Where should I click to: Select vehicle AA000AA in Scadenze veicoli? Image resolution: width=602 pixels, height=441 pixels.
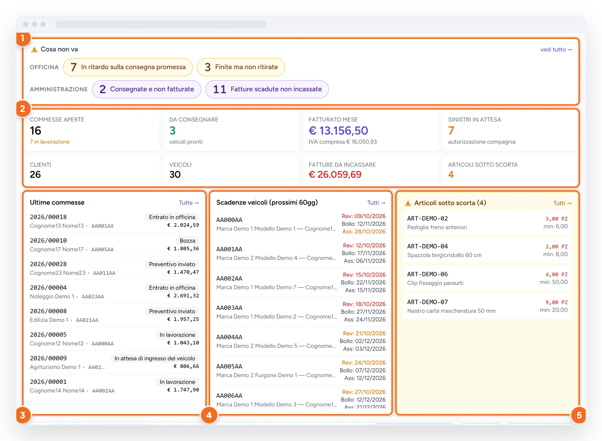[x=301, y=224]
